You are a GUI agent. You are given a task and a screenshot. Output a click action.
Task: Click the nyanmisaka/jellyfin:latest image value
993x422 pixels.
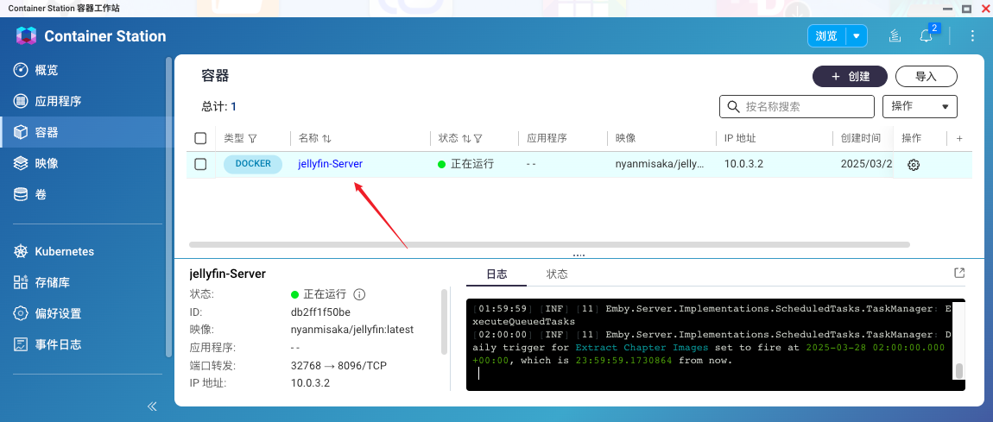pos(351,330)
